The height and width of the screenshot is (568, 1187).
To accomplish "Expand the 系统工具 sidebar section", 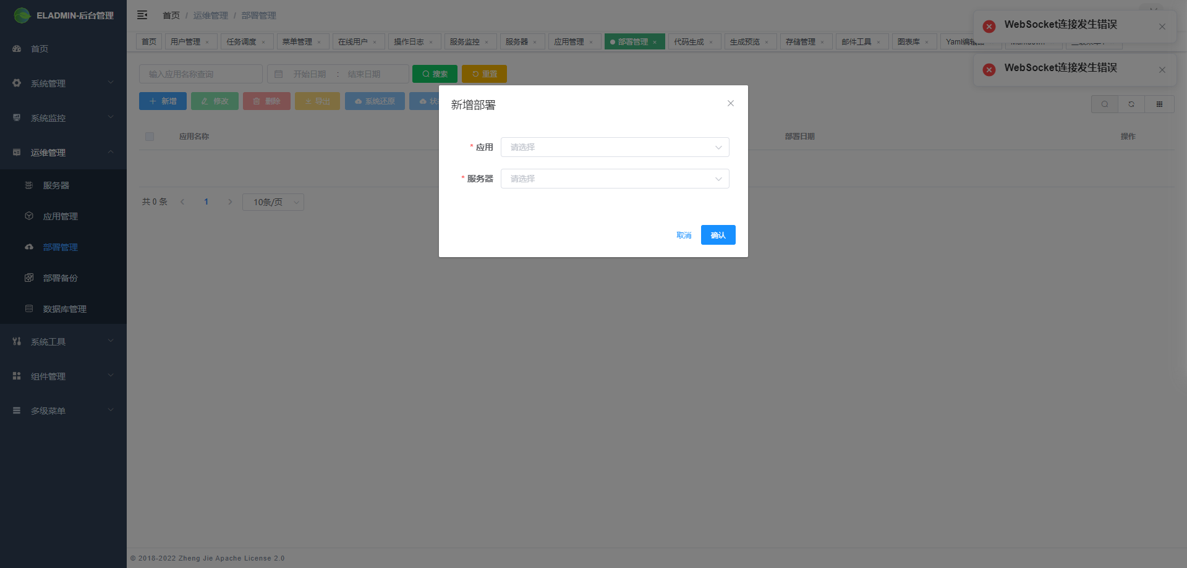I will tap(49, 341).
